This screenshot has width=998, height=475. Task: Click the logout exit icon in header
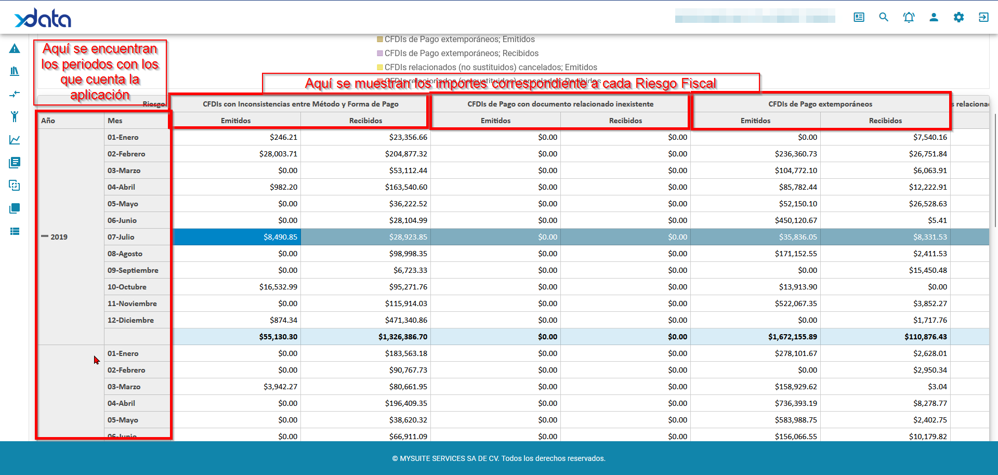click(x=983, y=17)
